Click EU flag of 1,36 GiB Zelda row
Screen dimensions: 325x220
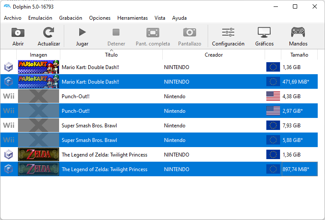point(273,155)
